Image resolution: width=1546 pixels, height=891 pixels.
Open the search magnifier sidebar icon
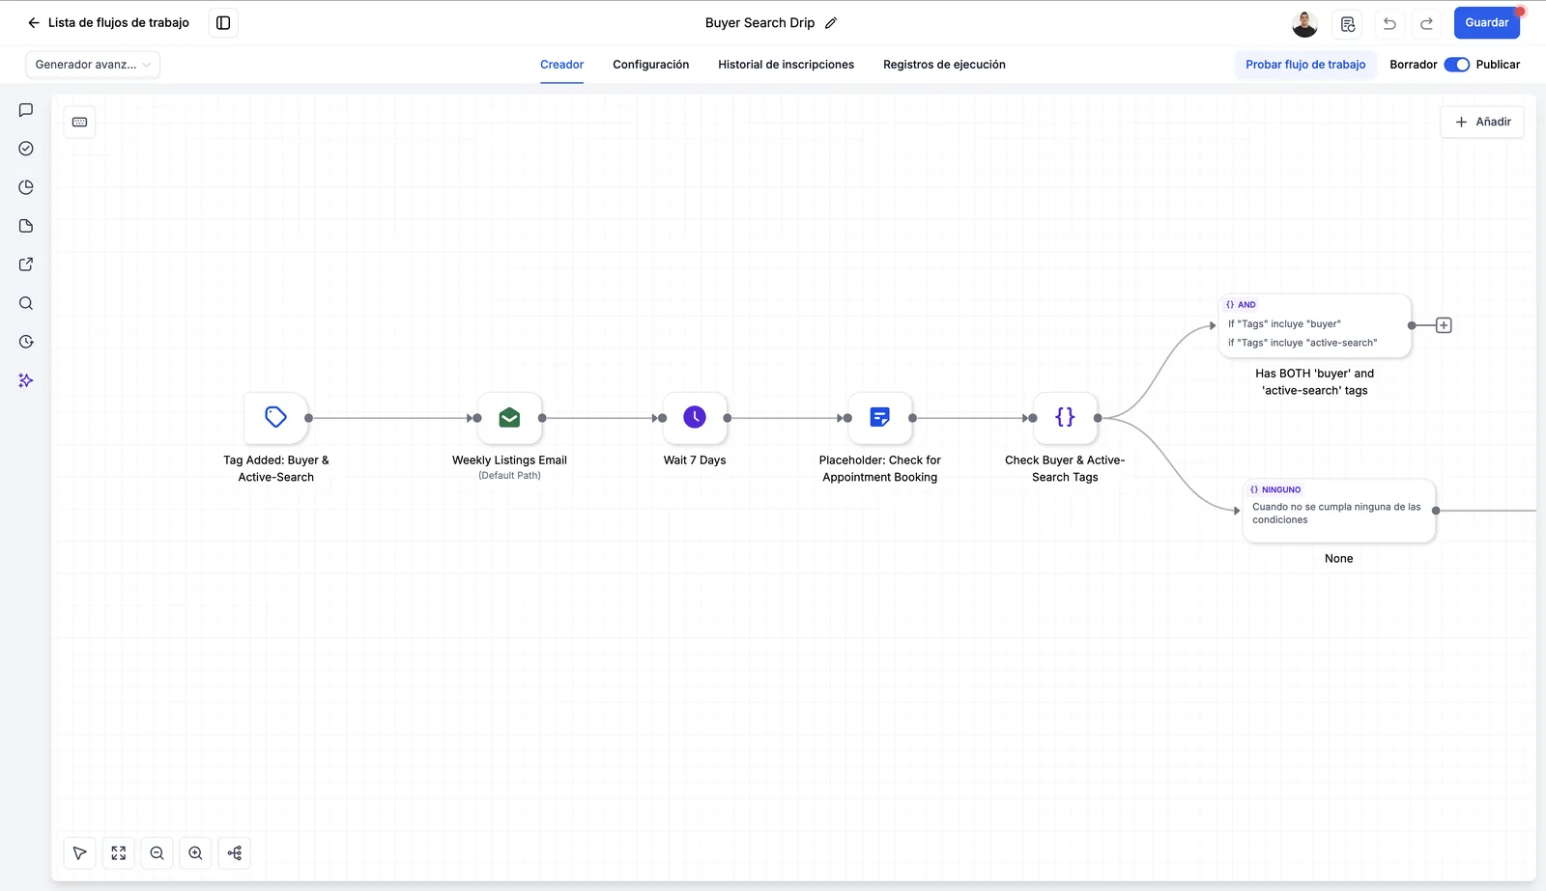point(26,303)
